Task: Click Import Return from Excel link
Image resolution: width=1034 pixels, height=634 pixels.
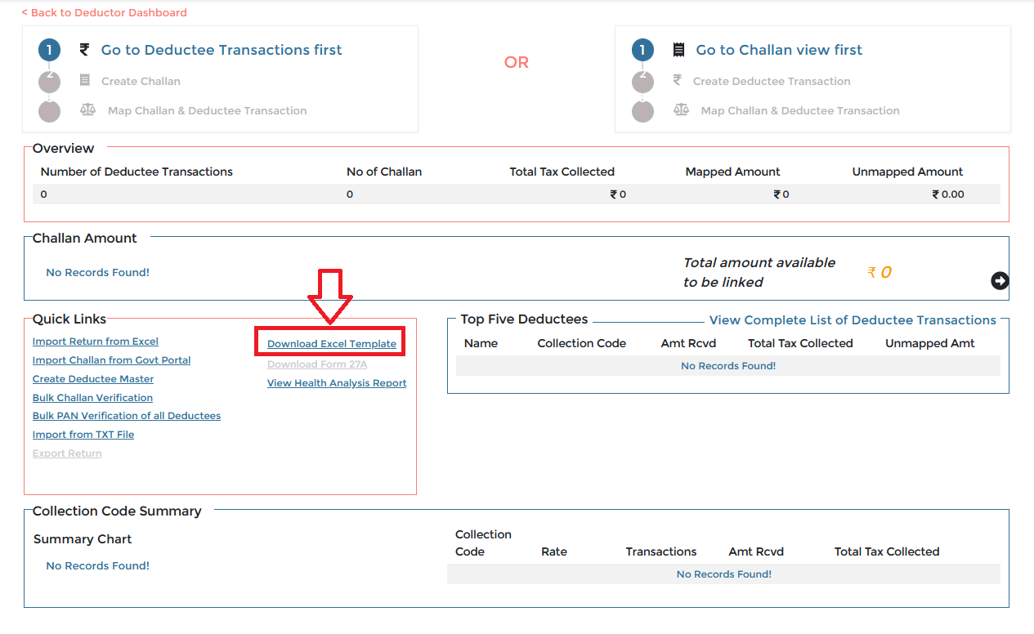Action: tap(96, 342)
